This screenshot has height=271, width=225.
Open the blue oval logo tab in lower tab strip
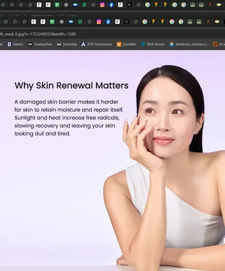pos(71,22)
